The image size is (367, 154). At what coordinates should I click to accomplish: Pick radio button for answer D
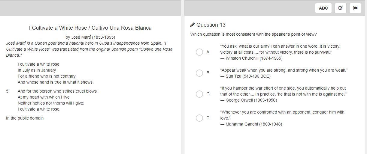coord(199,118)
